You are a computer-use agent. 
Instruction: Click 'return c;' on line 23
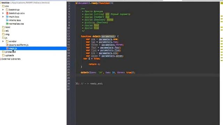click(94, 64)
